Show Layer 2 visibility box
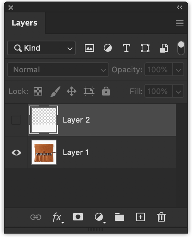The image size is (192, 239). tap(16, 120)
